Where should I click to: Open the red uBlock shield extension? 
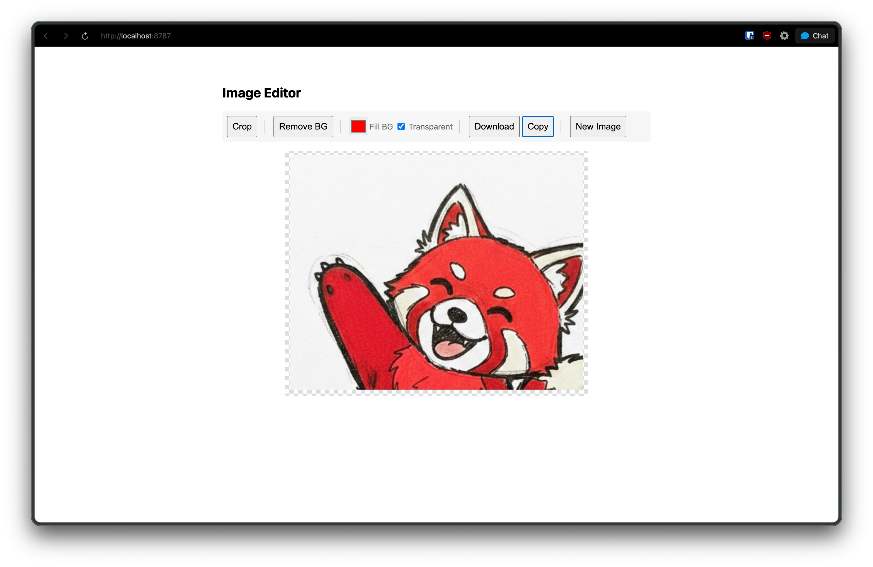pyautogui.click(x=767, y=36)
